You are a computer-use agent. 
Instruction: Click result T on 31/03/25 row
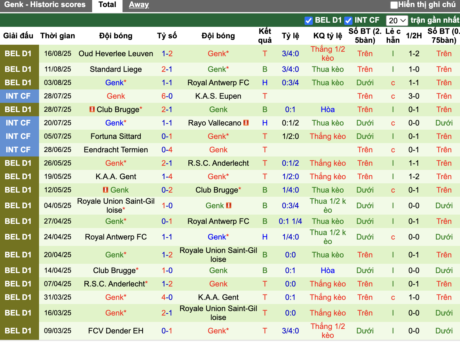(265, 297)
